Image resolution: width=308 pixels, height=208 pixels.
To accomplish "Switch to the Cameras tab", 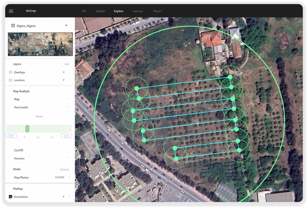I will coord(138,11).
